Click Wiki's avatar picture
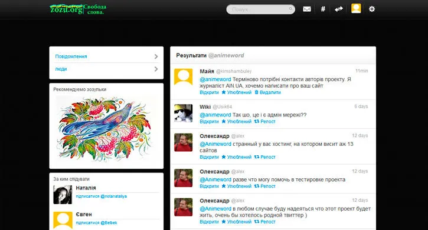Screen dimensions: 428x230 (184, 113)
